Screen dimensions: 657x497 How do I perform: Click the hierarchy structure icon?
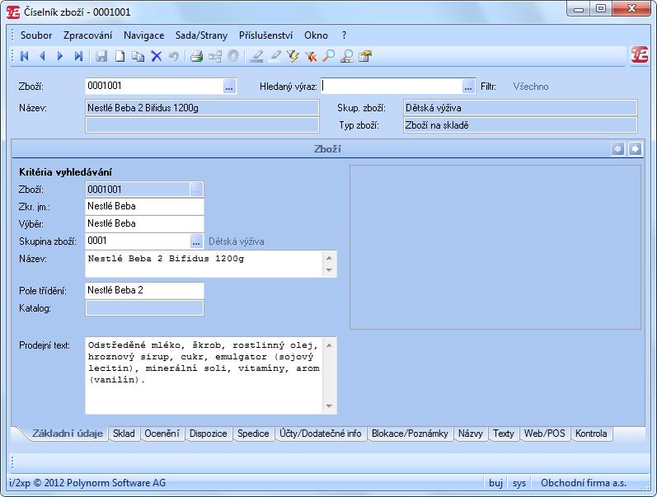[x=215, y=56]
